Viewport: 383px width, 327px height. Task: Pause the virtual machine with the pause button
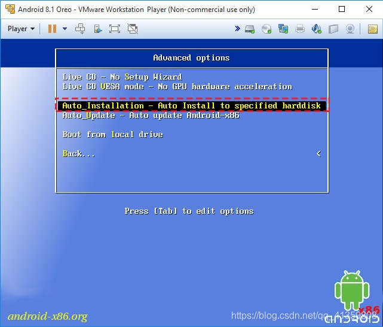[52, 29]
